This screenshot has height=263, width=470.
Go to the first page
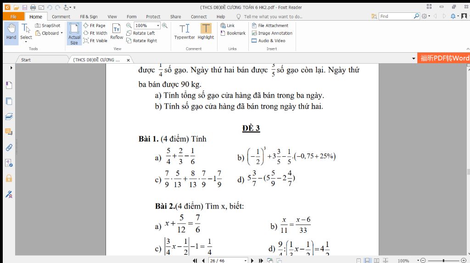(x=195, y=261)
